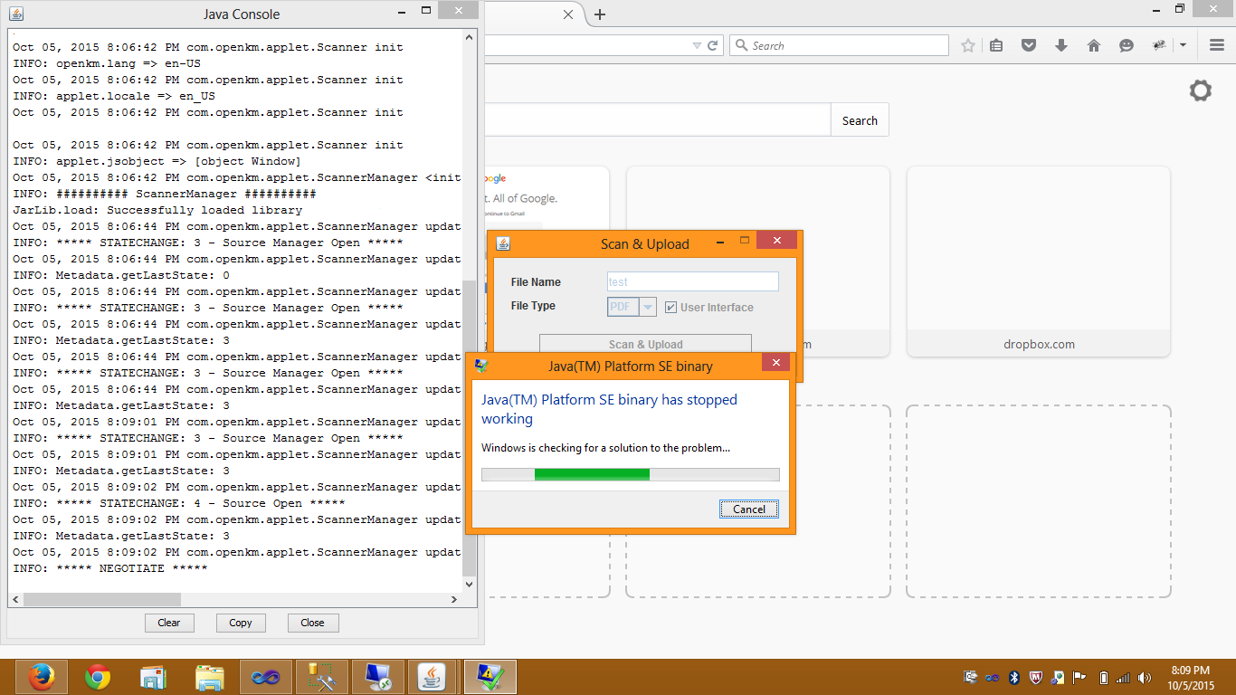Expand the toolbar overflow dropdown arrow
The height and width of the screenshot is (695, 1236).
(1183, 45)
